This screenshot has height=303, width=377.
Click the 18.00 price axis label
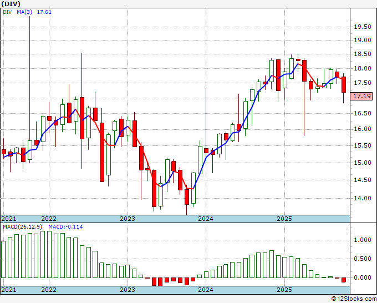click(x=363, y=69)
